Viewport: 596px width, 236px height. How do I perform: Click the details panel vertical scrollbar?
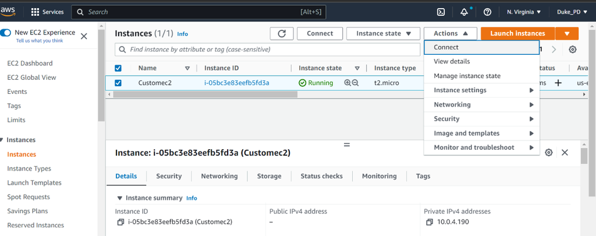click(x=584, y=156)
